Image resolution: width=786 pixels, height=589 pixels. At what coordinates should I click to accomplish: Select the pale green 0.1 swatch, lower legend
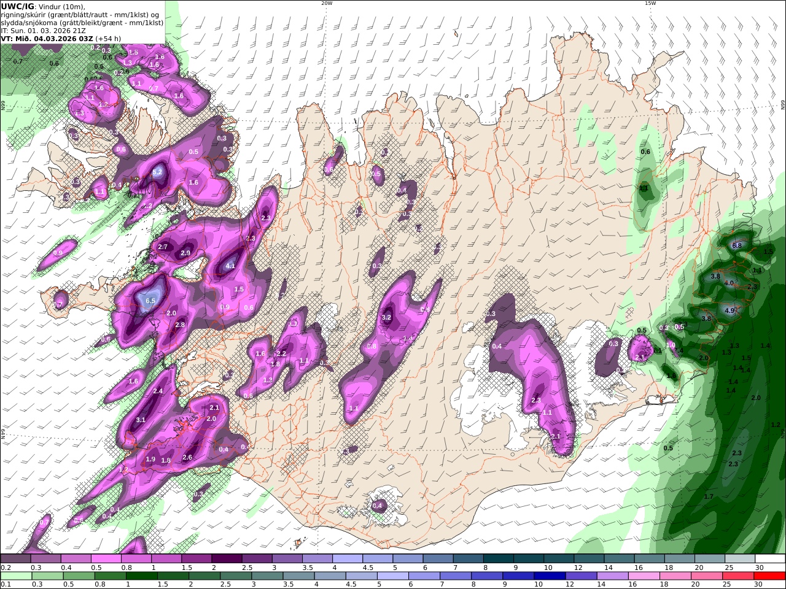coord(16,576)
